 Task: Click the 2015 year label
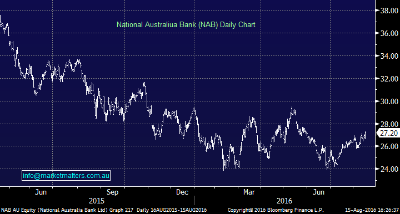click(97, 201)
